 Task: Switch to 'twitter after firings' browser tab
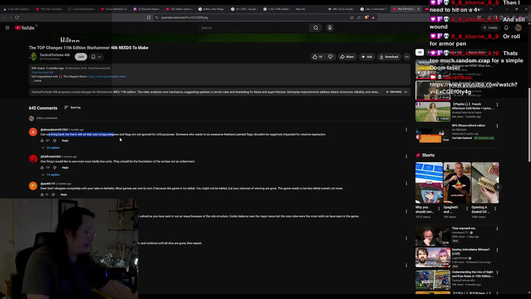(x=212, y=9)
